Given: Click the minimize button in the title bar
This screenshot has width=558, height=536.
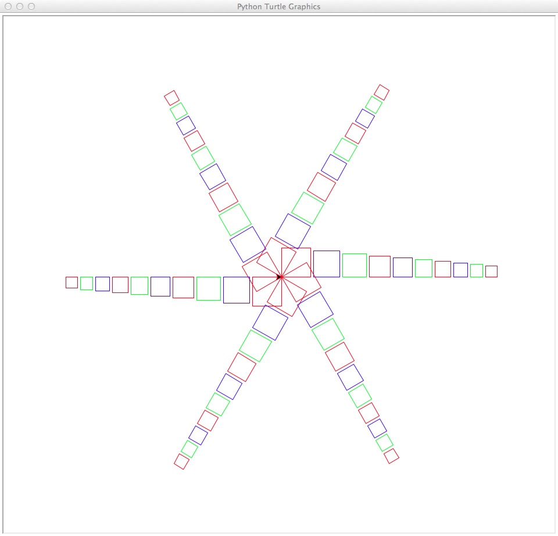Looking at the screenshot, I should pos(20,6).
